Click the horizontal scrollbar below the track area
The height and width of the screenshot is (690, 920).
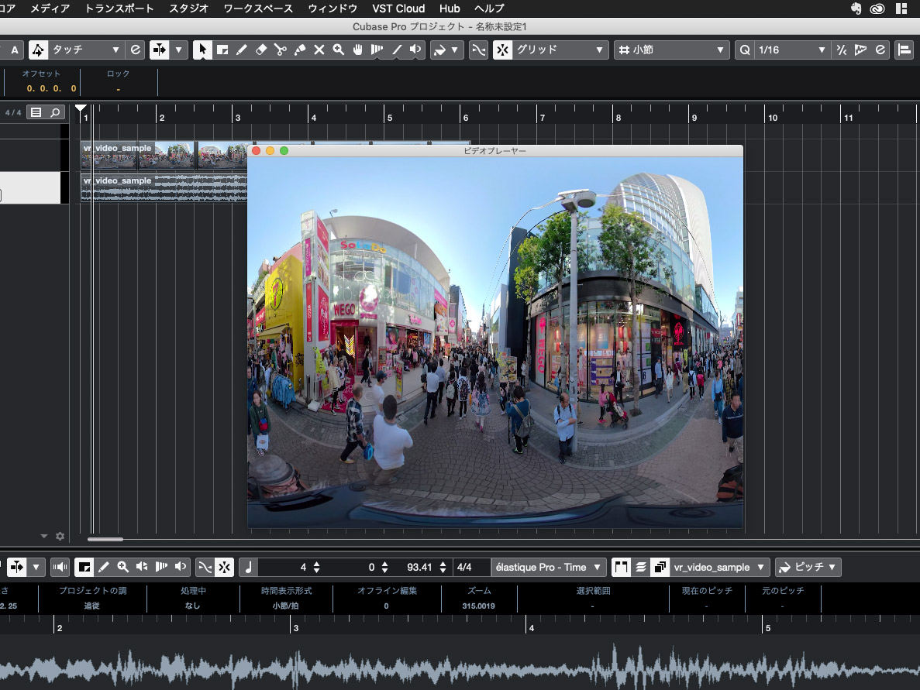click(x=105, y=539)
